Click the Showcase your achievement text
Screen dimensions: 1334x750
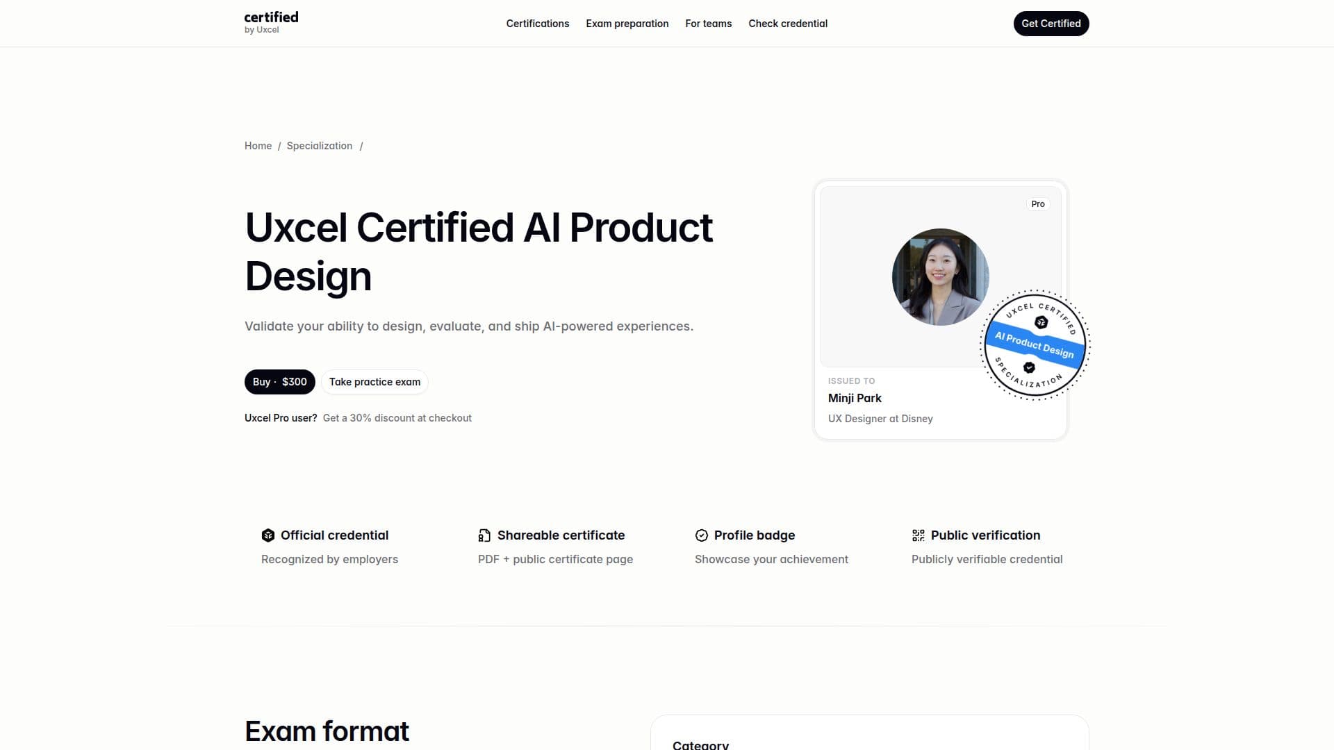[771, 560]
